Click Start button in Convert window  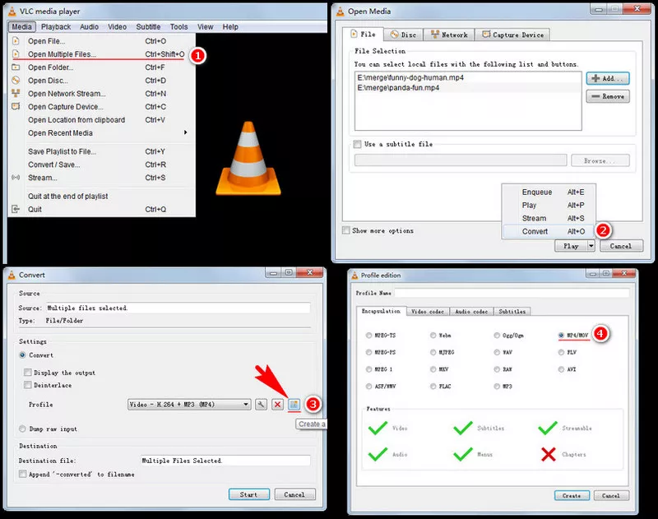249,494
